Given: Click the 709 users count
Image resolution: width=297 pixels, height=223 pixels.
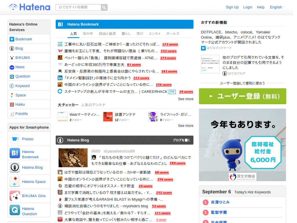Looking at the screenshot, I should pyautogui.click(x=178, y=163).
